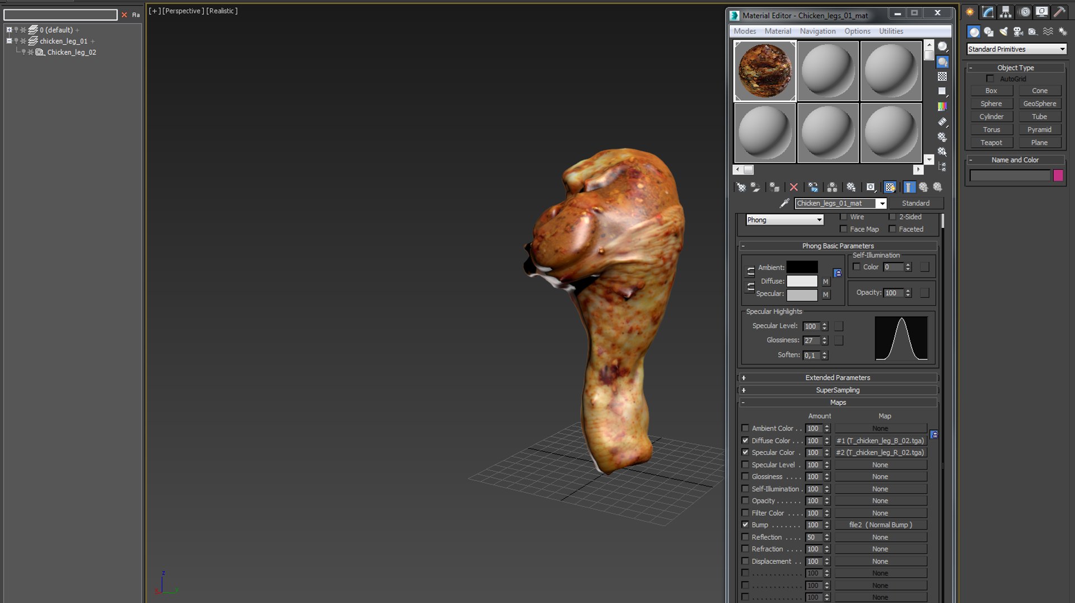Pick material from object eyedropper
The height and width of the screenshot is (603, 1075).
click(784, 203)
